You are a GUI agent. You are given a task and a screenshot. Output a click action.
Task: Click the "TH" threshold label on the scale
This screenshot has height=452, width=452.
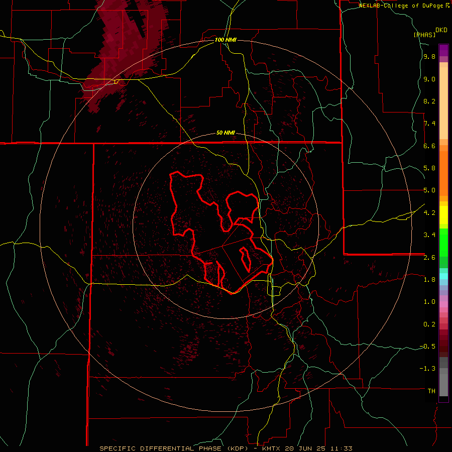coord(431,391)
